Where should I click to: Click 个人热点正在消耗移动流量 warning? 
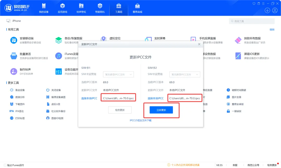(x=183, y=165)
